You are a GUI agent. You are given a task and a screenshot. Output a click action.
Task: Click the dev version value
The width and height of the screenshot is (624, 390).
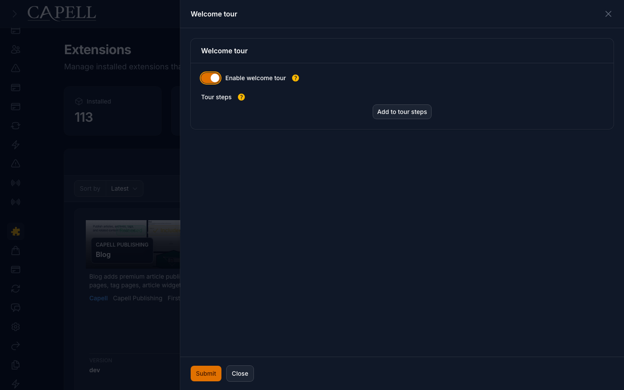94,370
